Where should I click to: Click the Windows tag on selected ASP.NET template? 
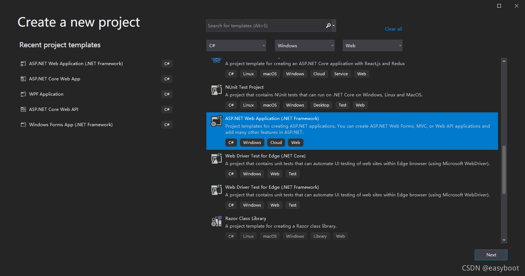click(252, 143)
